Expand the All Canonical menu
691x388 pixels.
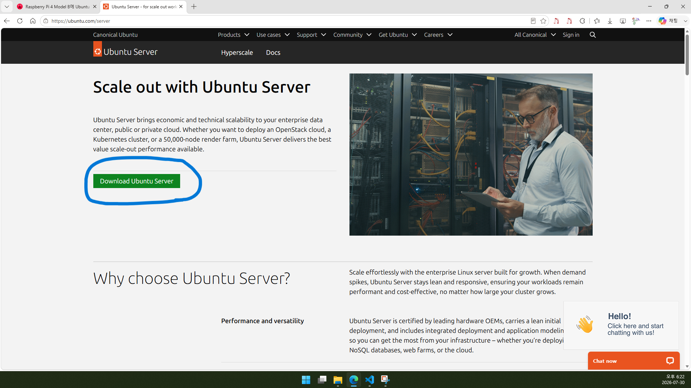coord(535,35)
